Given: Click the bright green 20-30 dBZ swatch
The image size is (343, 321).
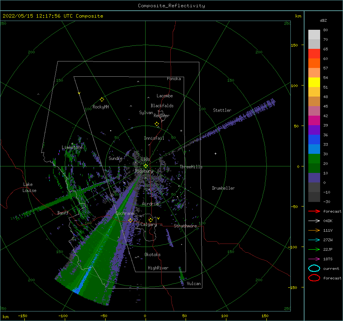Looking at the screenshot, I should [x=314, y=159].
